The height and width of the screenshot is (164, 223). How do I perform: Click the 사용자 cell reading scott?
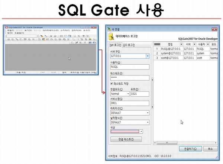203,58
